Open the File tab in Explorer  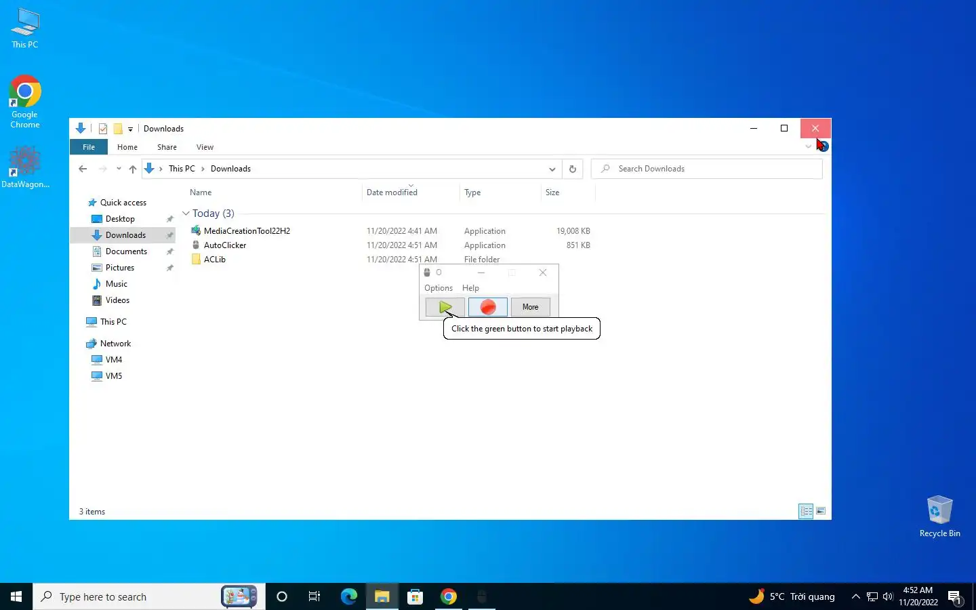[x=89, y=147]
